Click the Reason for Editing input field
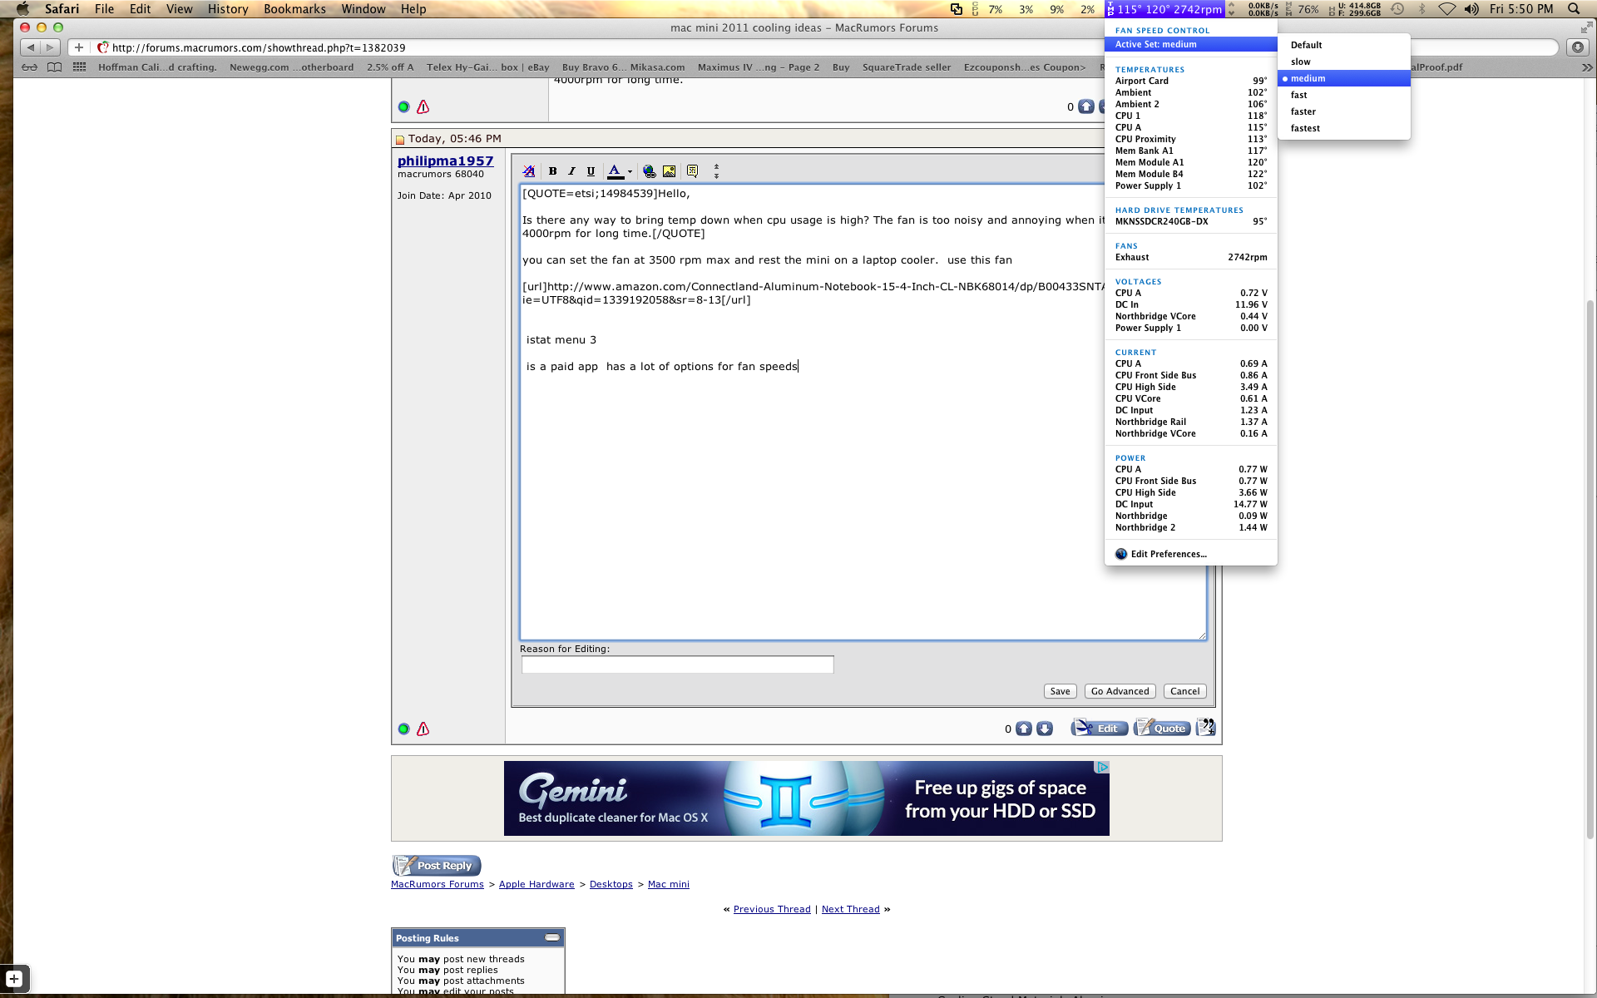Image resolution: width=1597 pixels, height=998 pixels. [677, 665]
